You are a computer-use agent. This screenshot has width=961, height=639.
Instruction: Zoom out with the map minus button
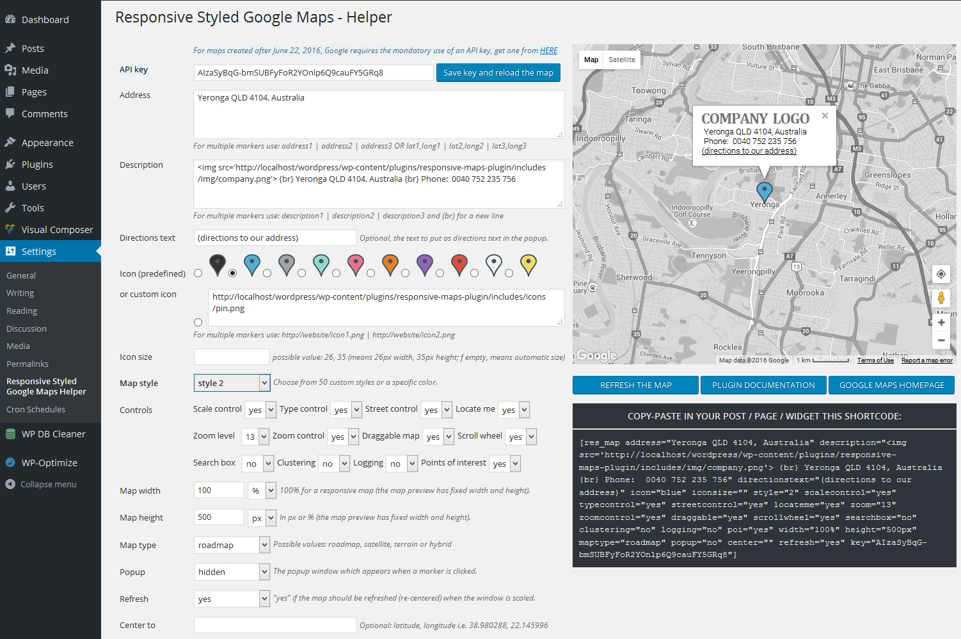tap(941, 340)
